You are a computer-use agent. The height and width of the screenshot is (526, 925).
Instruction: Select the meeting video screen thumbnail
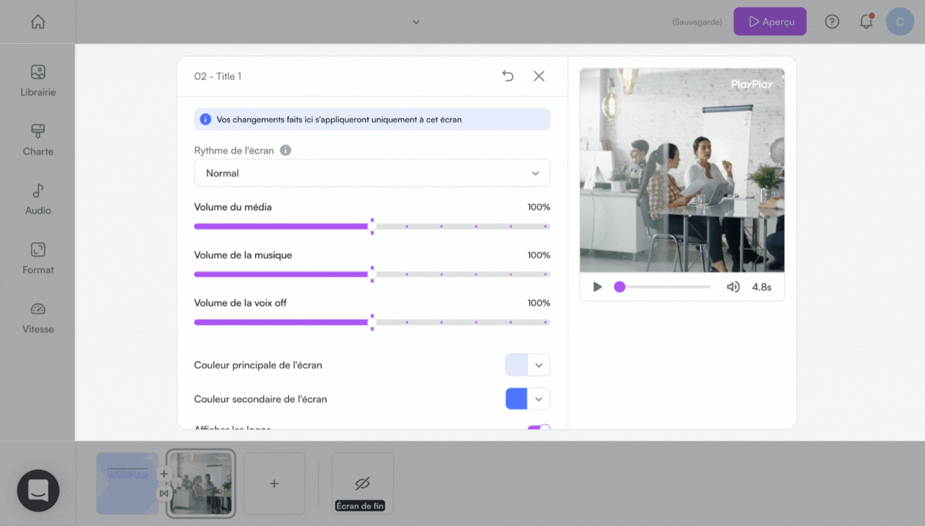coord(201,483)
